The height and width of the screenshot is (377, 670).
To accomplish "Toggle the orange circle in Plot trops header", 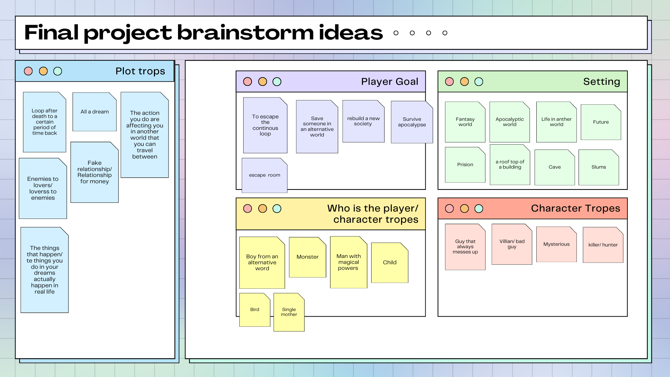I will coord(43,71).
